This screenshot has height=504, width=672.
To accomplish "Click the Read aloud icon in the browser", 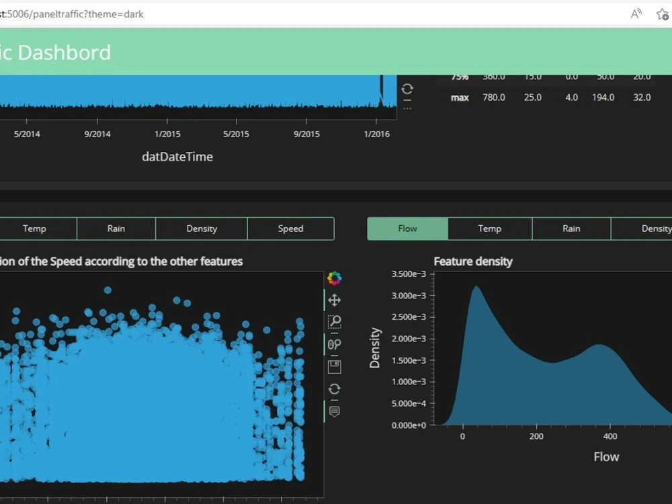I will pyautogui.click(x=635, y=13).
